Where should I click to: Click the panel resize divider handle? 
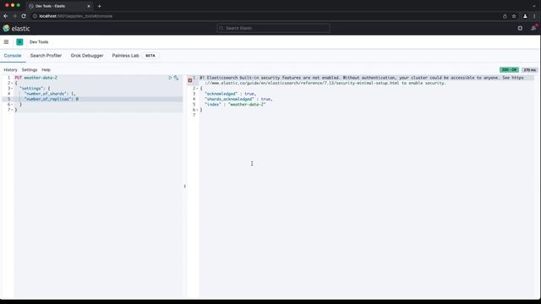tap(184, 186)
